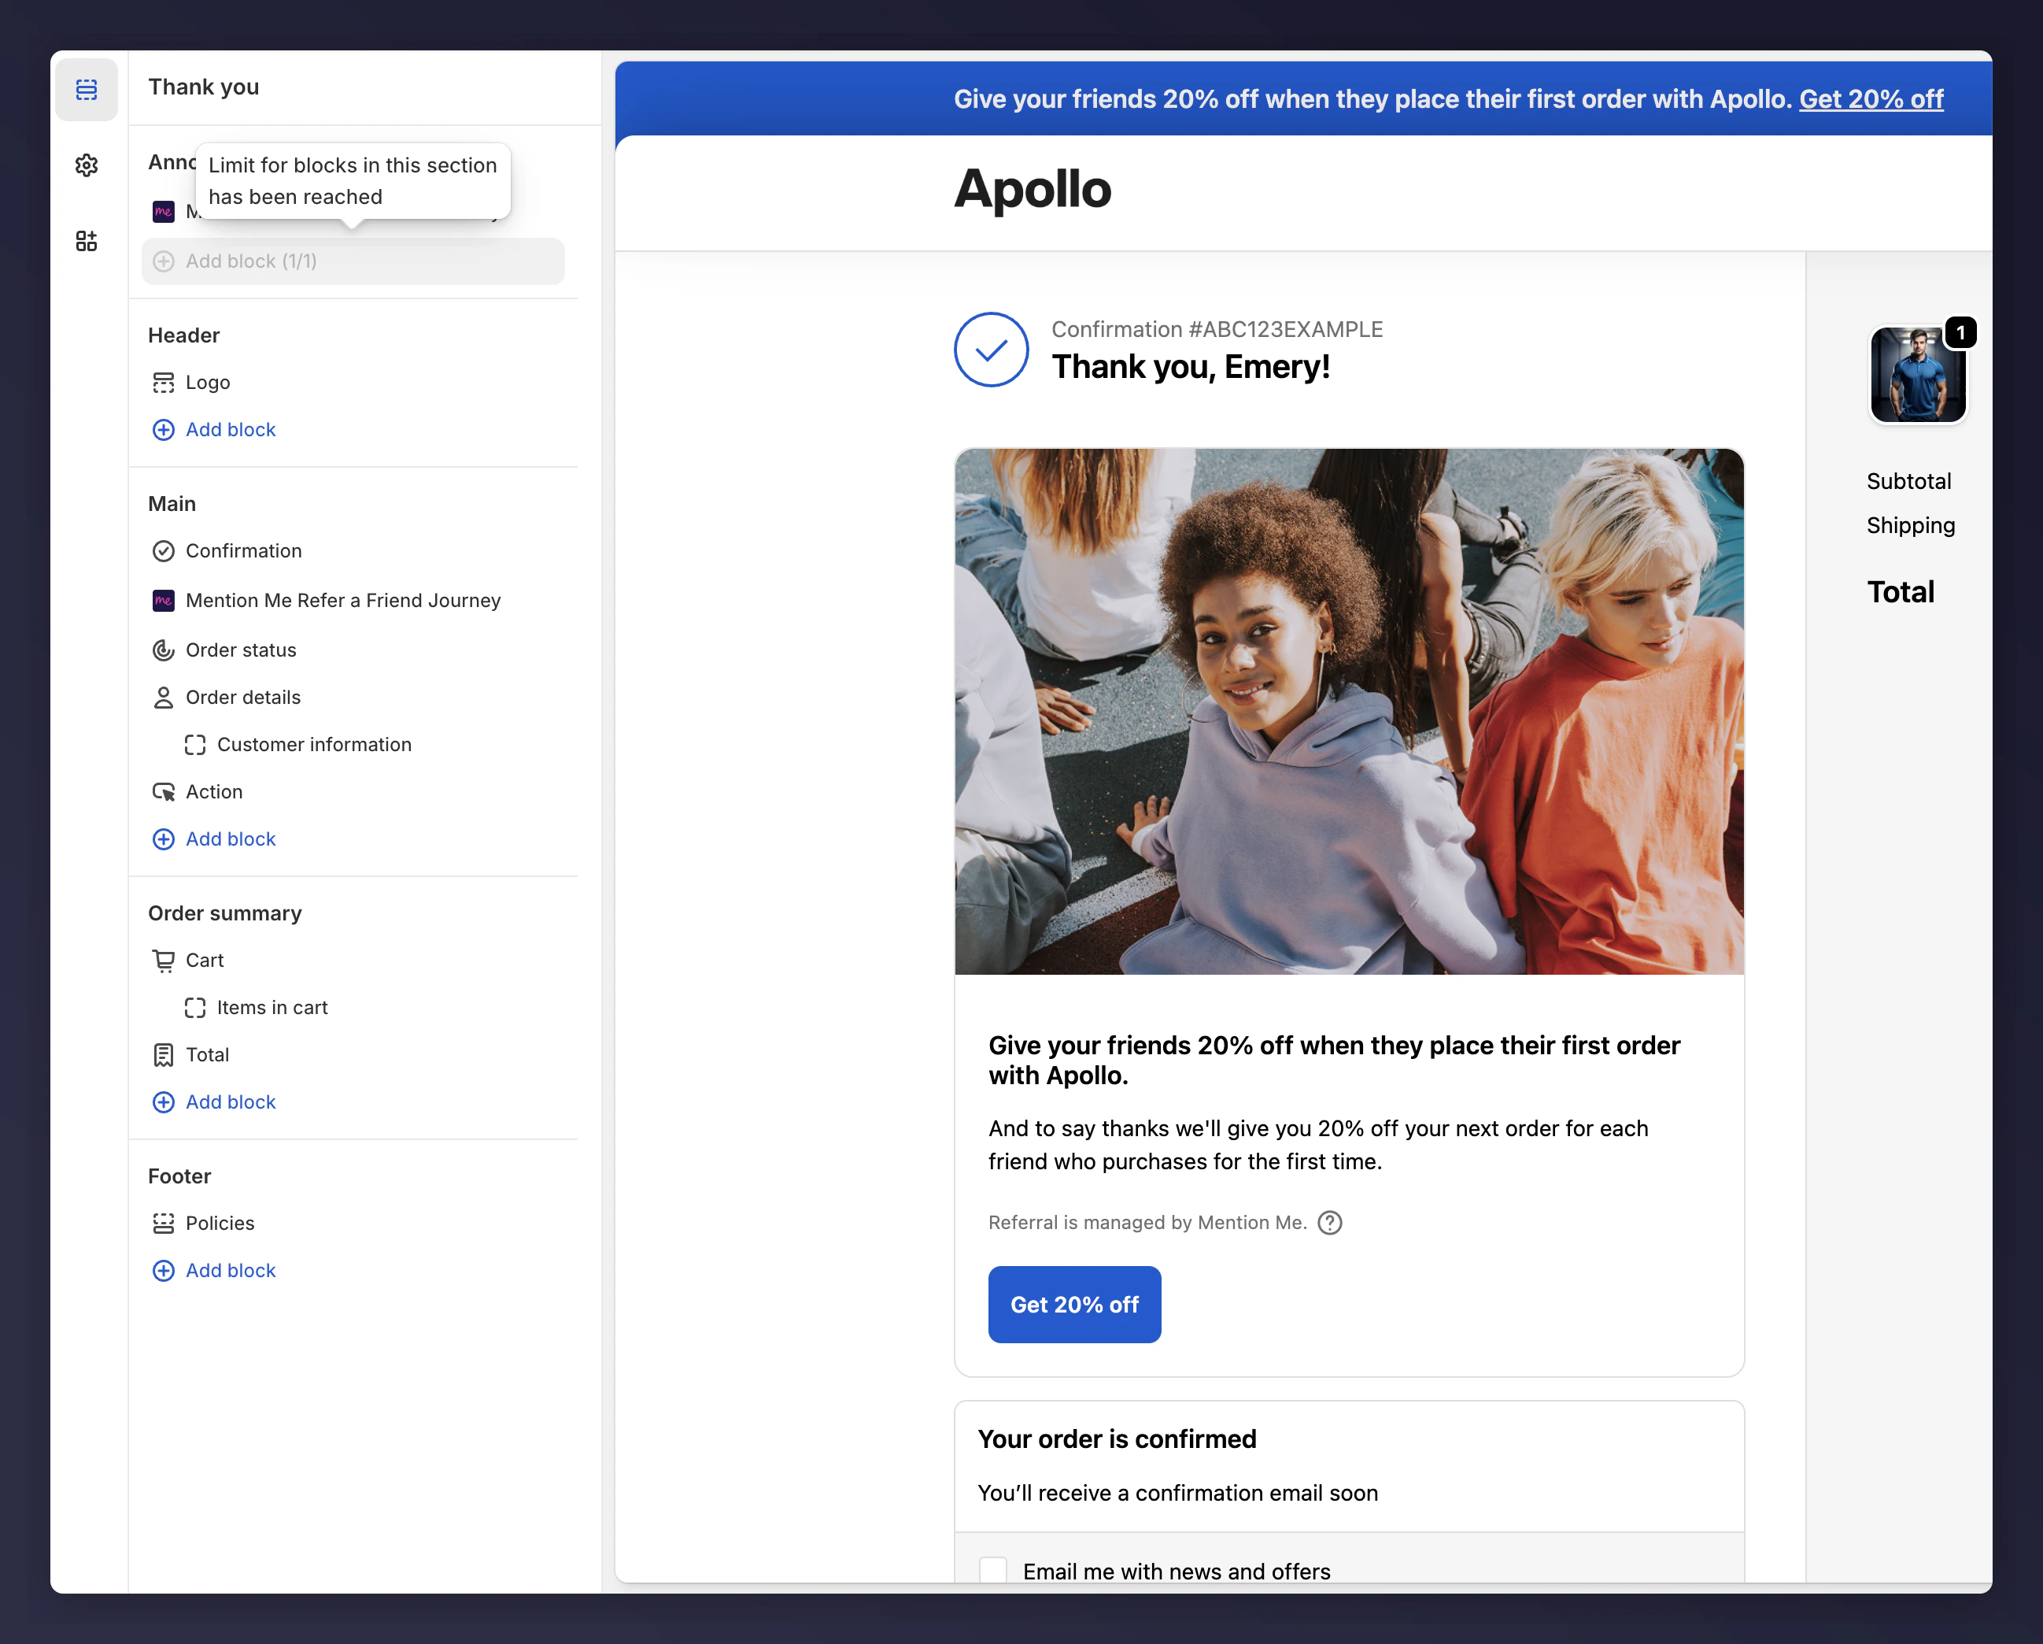The width and height of the screenshot is (2043, 1644).
Task: Click the Apollo store logo text
Action: point(1032,189)
